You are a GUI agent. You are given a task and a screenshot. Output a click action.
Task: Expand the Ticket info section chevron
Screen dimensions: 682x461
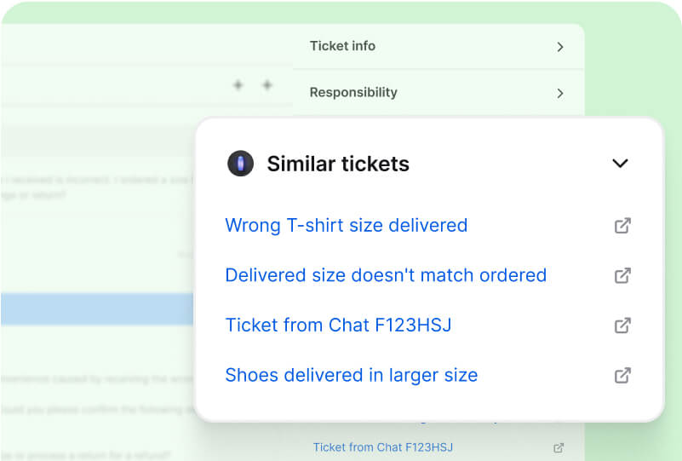tap(559, 47)
